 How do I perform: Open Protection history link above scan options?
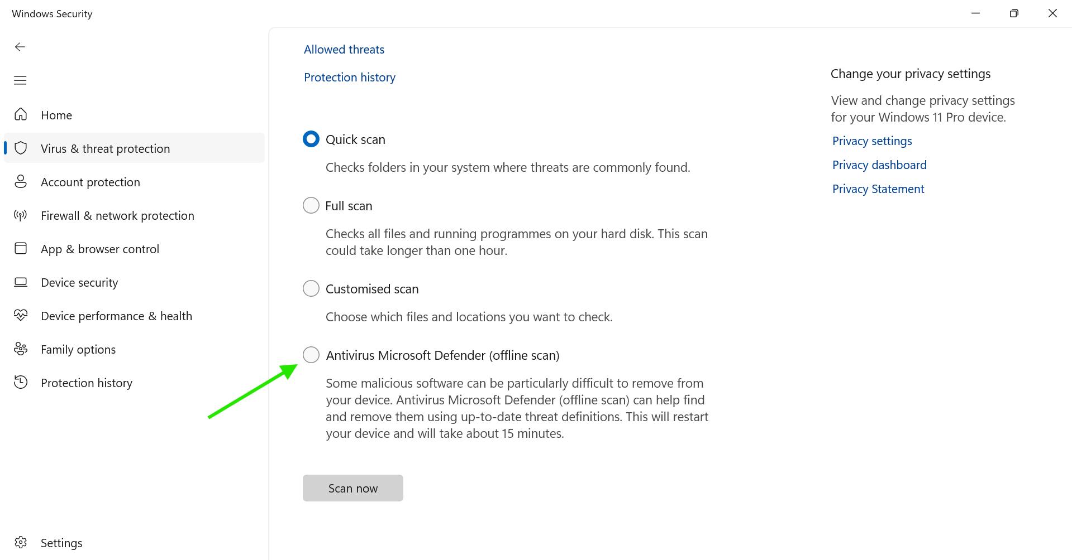pyautogui.click(x=350, y=77)
